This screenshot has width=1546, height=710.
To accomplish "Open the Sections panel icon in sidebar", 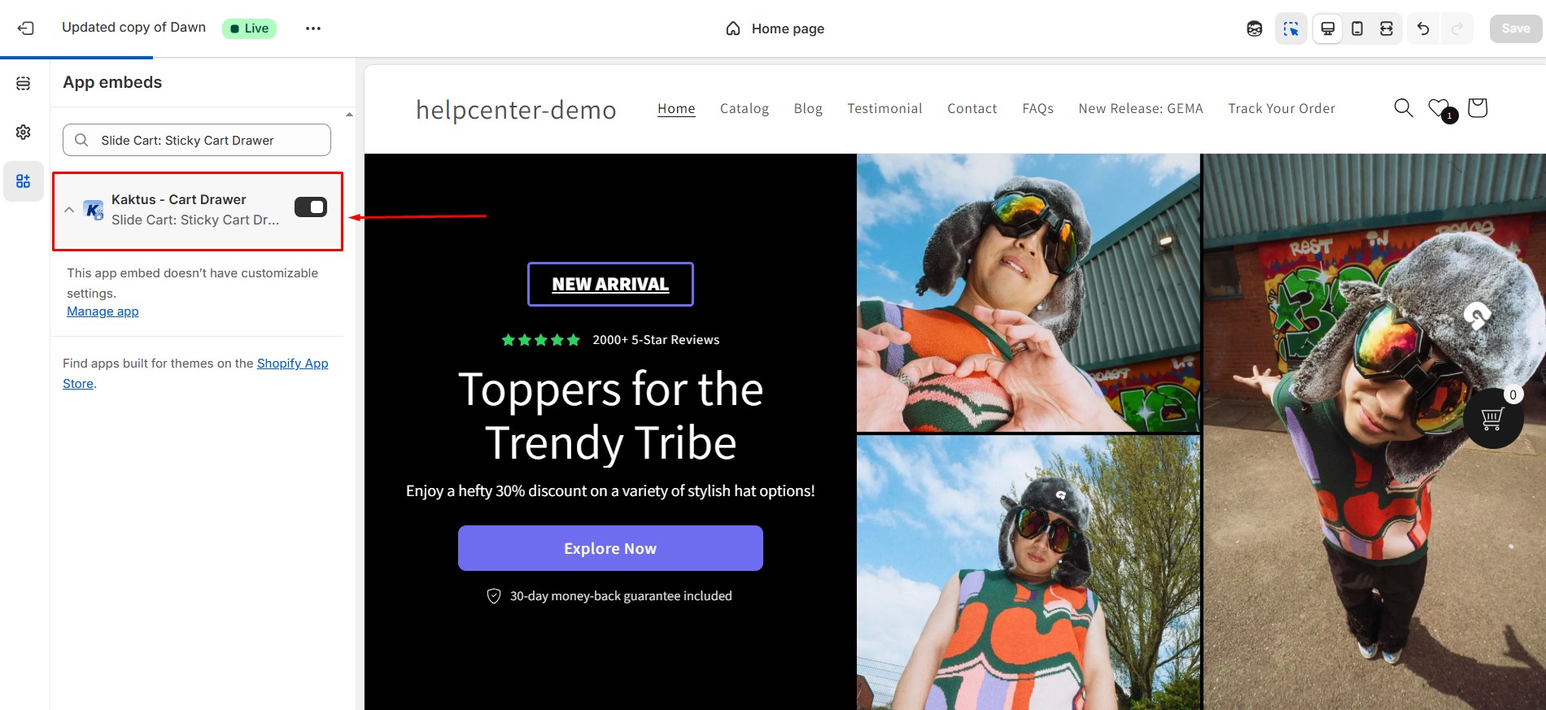I will [24, 84].
